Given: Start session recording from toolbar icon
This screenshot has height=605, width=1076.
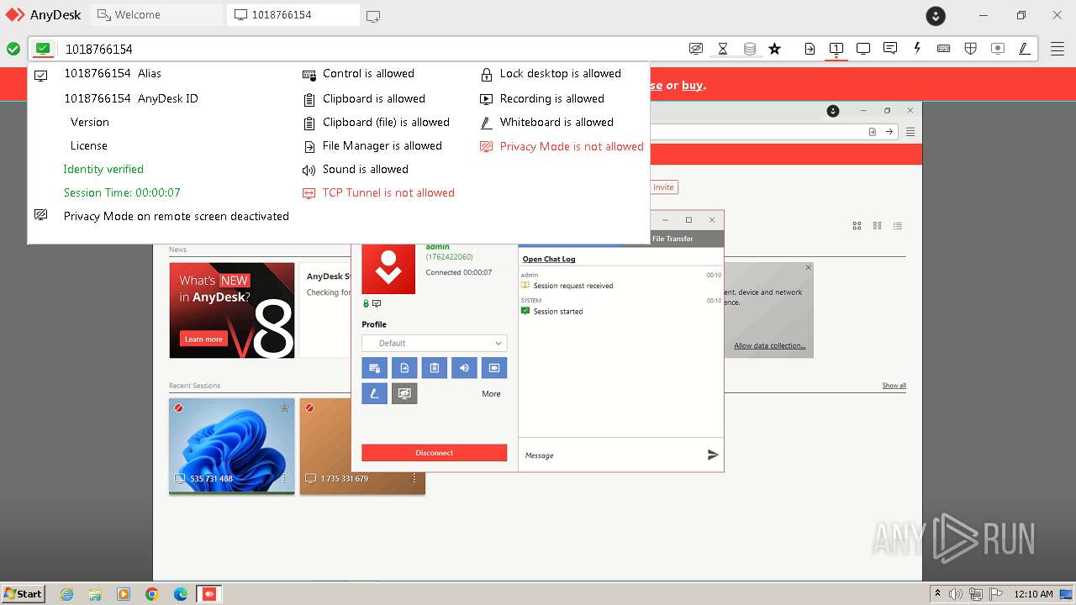Looking at the screenshot, I should tap(998, 49).
